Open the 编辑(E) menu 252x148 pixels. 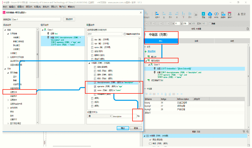[12, 7]
